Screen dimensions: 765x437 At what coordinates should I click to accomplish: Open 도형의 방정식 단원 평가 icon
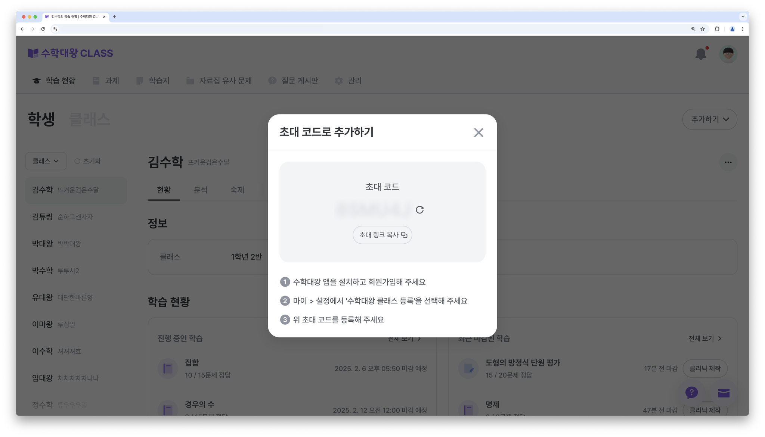(x=468, y=369)
